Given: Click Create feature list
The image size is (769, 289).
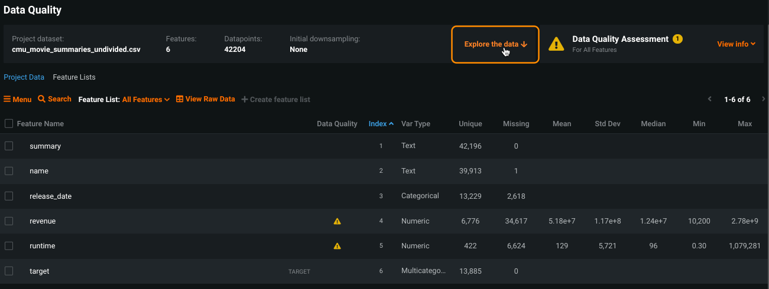Looking at the screenshot, I should (x=275, y=100).
